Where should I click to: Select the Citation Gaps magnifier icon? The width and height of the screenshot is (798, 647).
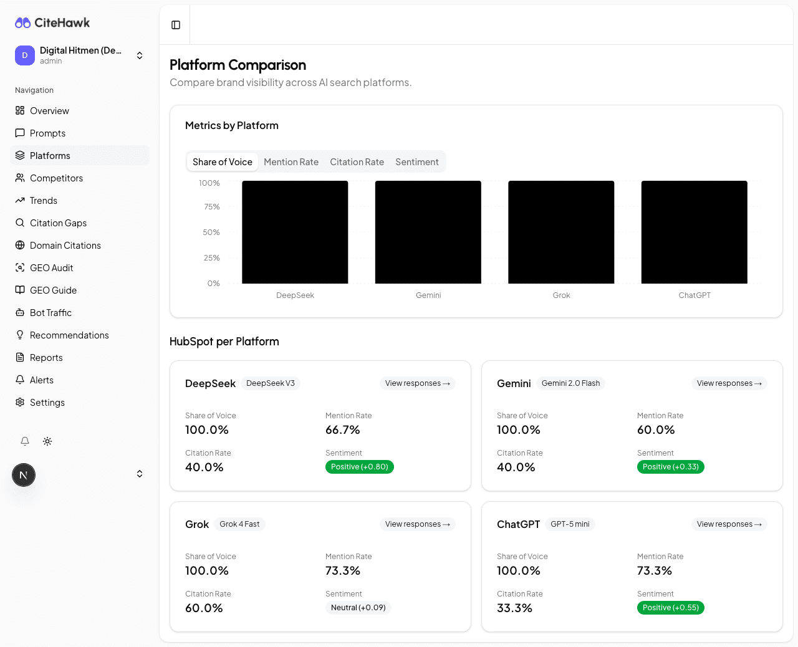click(21, 223)
